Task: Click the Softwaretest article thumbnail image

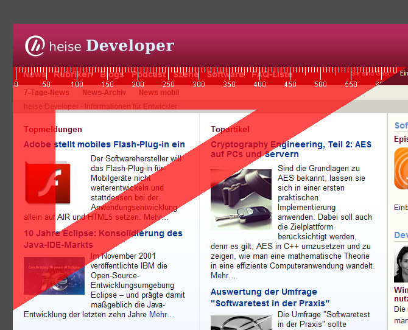Action: click(241, 323)
